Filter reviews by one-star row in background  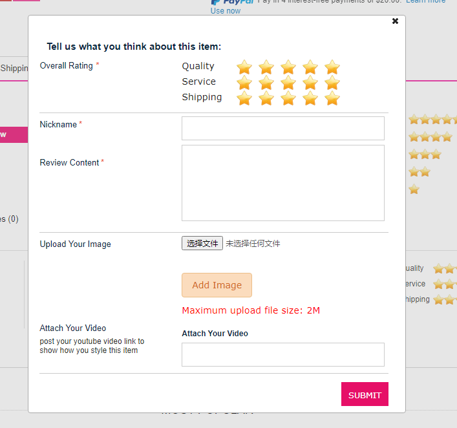tap(414, 189)
